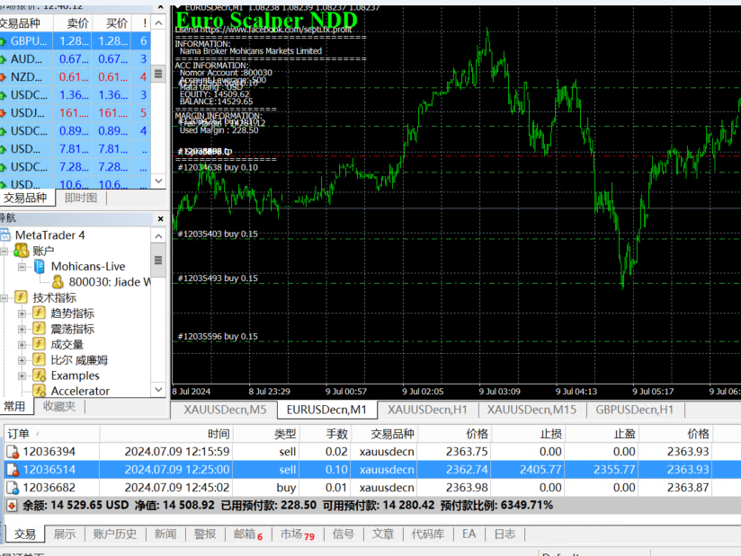The width and height of the screenshot is (741, 556).
Task: Click the 成交量 indicator icon
Action: (40, 344)
